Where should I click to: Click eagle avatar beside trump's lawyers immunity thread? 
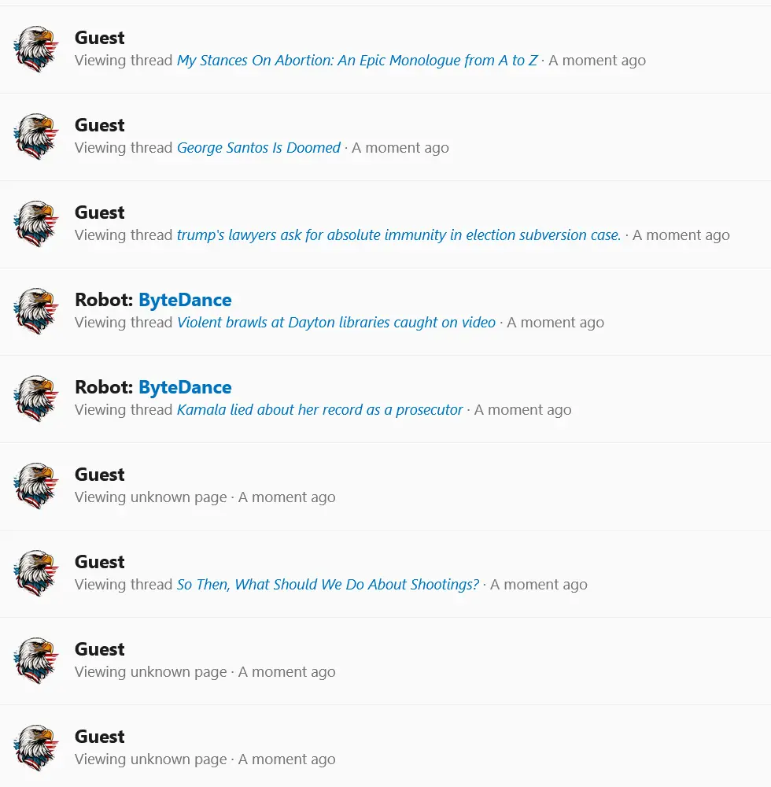coord(36,224)
